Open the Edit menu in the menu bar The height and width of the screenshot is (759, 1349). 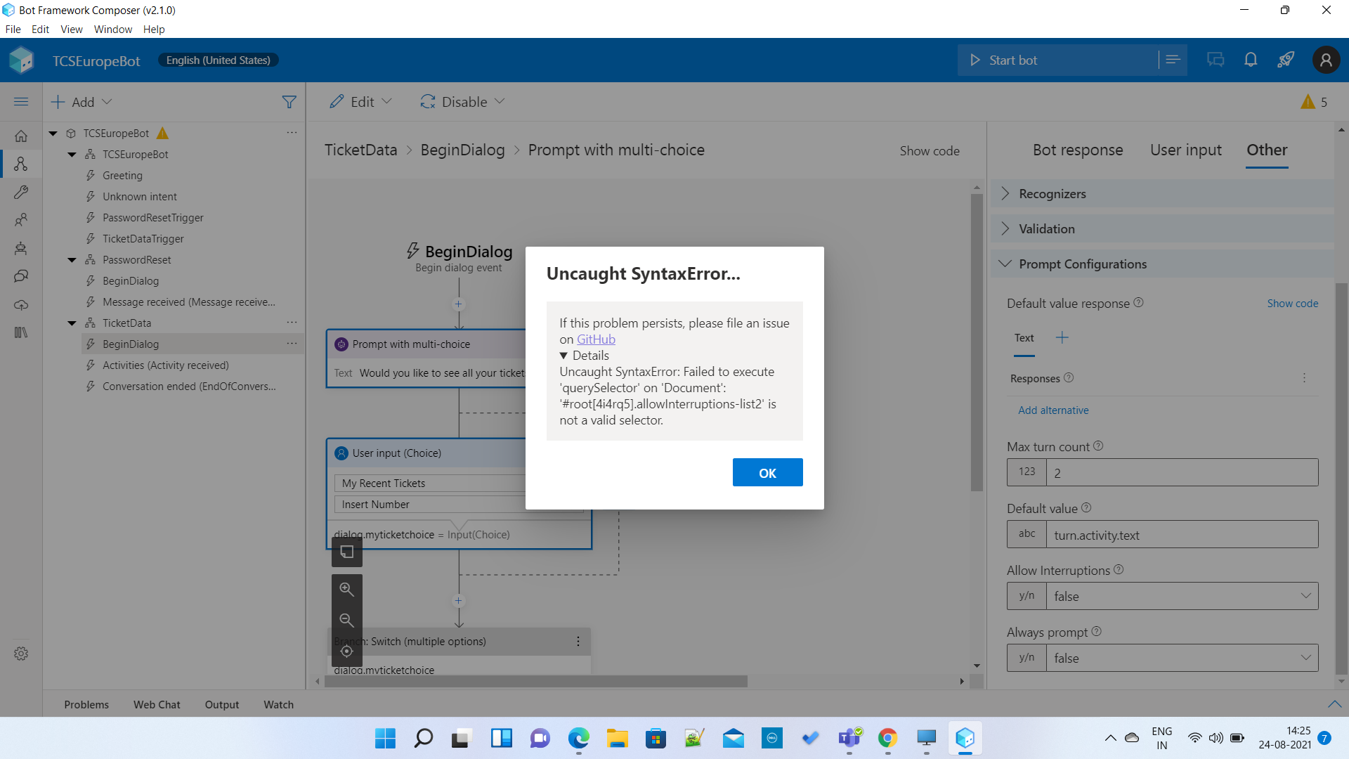point(40,29)
